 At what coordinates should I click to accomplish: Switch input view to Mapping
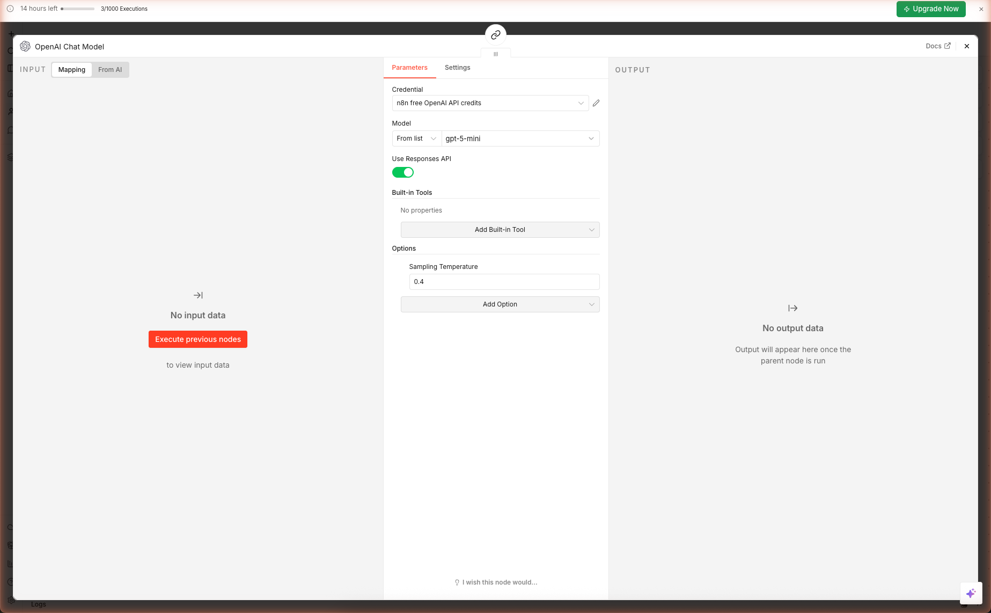[72, 70]
